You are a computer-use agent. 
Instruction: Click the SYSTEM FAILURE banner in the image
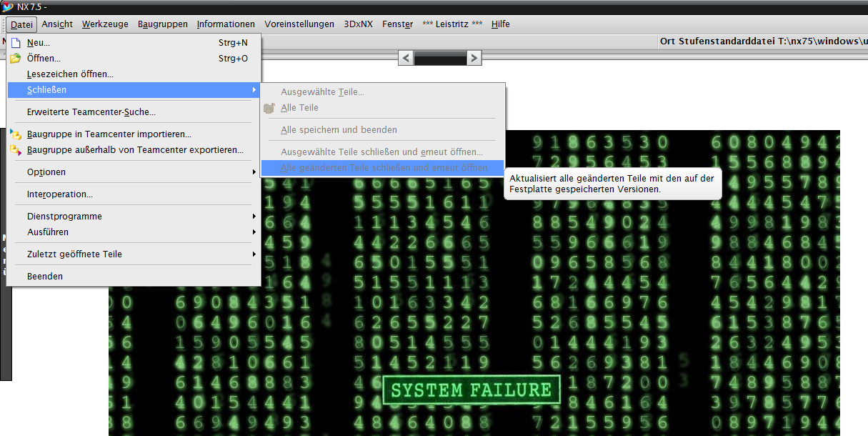(472, 390)
